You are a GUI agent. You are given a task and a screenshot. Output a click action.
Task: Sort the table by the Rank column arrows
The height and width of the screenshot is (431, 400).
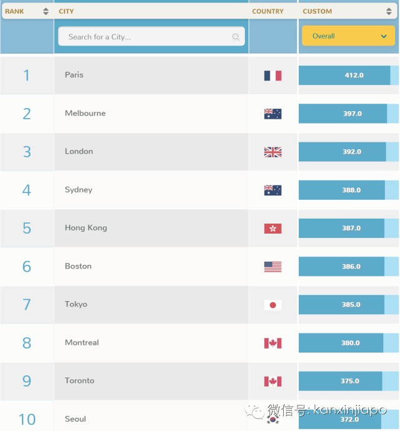pos(46,11)
